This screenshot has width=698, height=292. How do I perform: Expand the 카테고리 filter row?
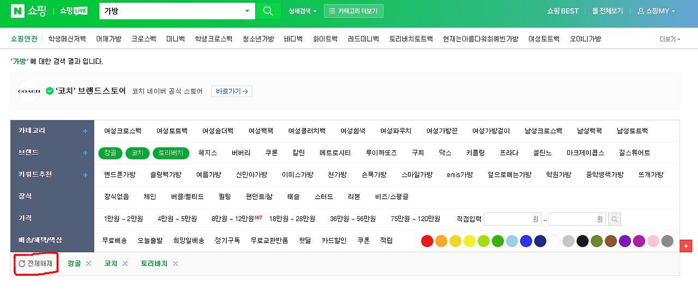pyautogui.click(x=85, y=131)
